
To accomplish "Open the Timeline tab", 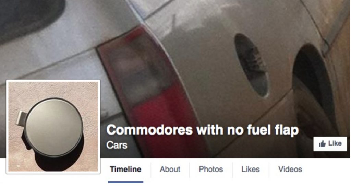I will pyautogui.click(x=125, y=169).
